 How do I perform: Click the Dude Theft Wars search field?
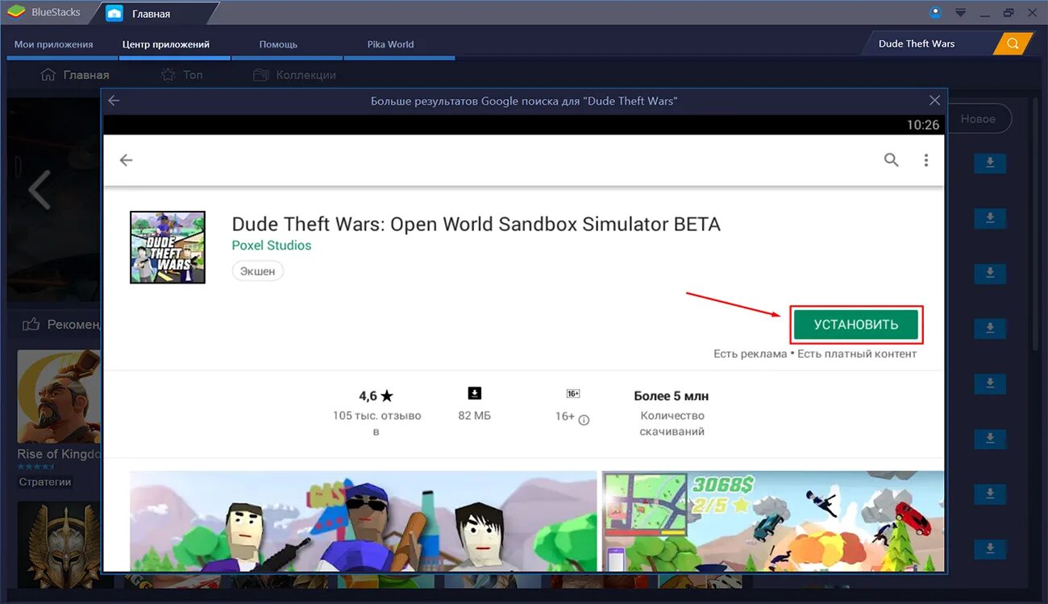click(927, 43)
